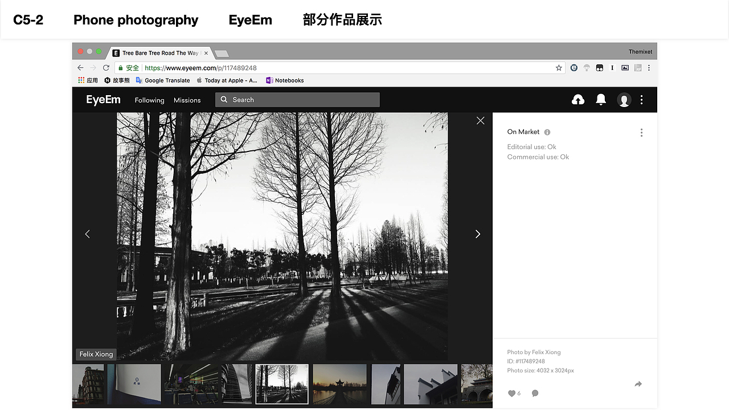Click the green secure lock icon

(121, 68)
